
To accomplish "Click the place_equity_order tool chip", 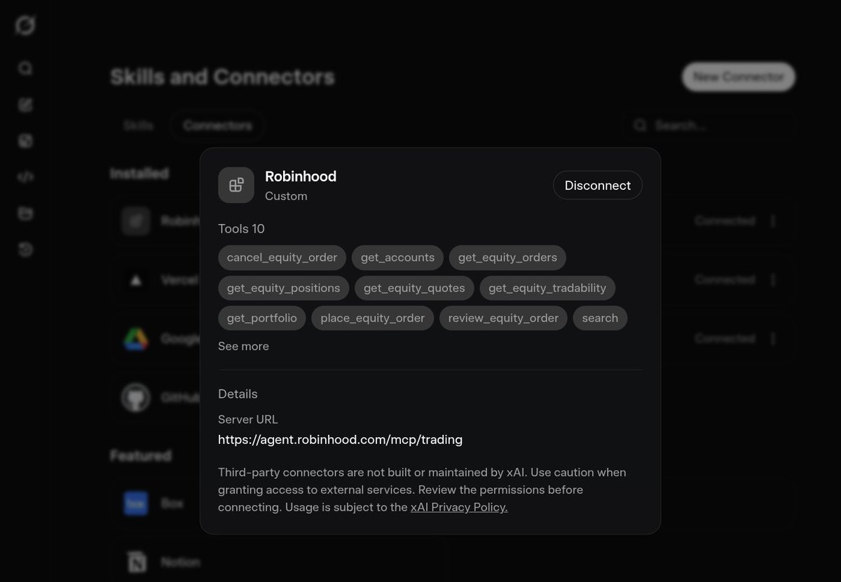I will point(373,318).
